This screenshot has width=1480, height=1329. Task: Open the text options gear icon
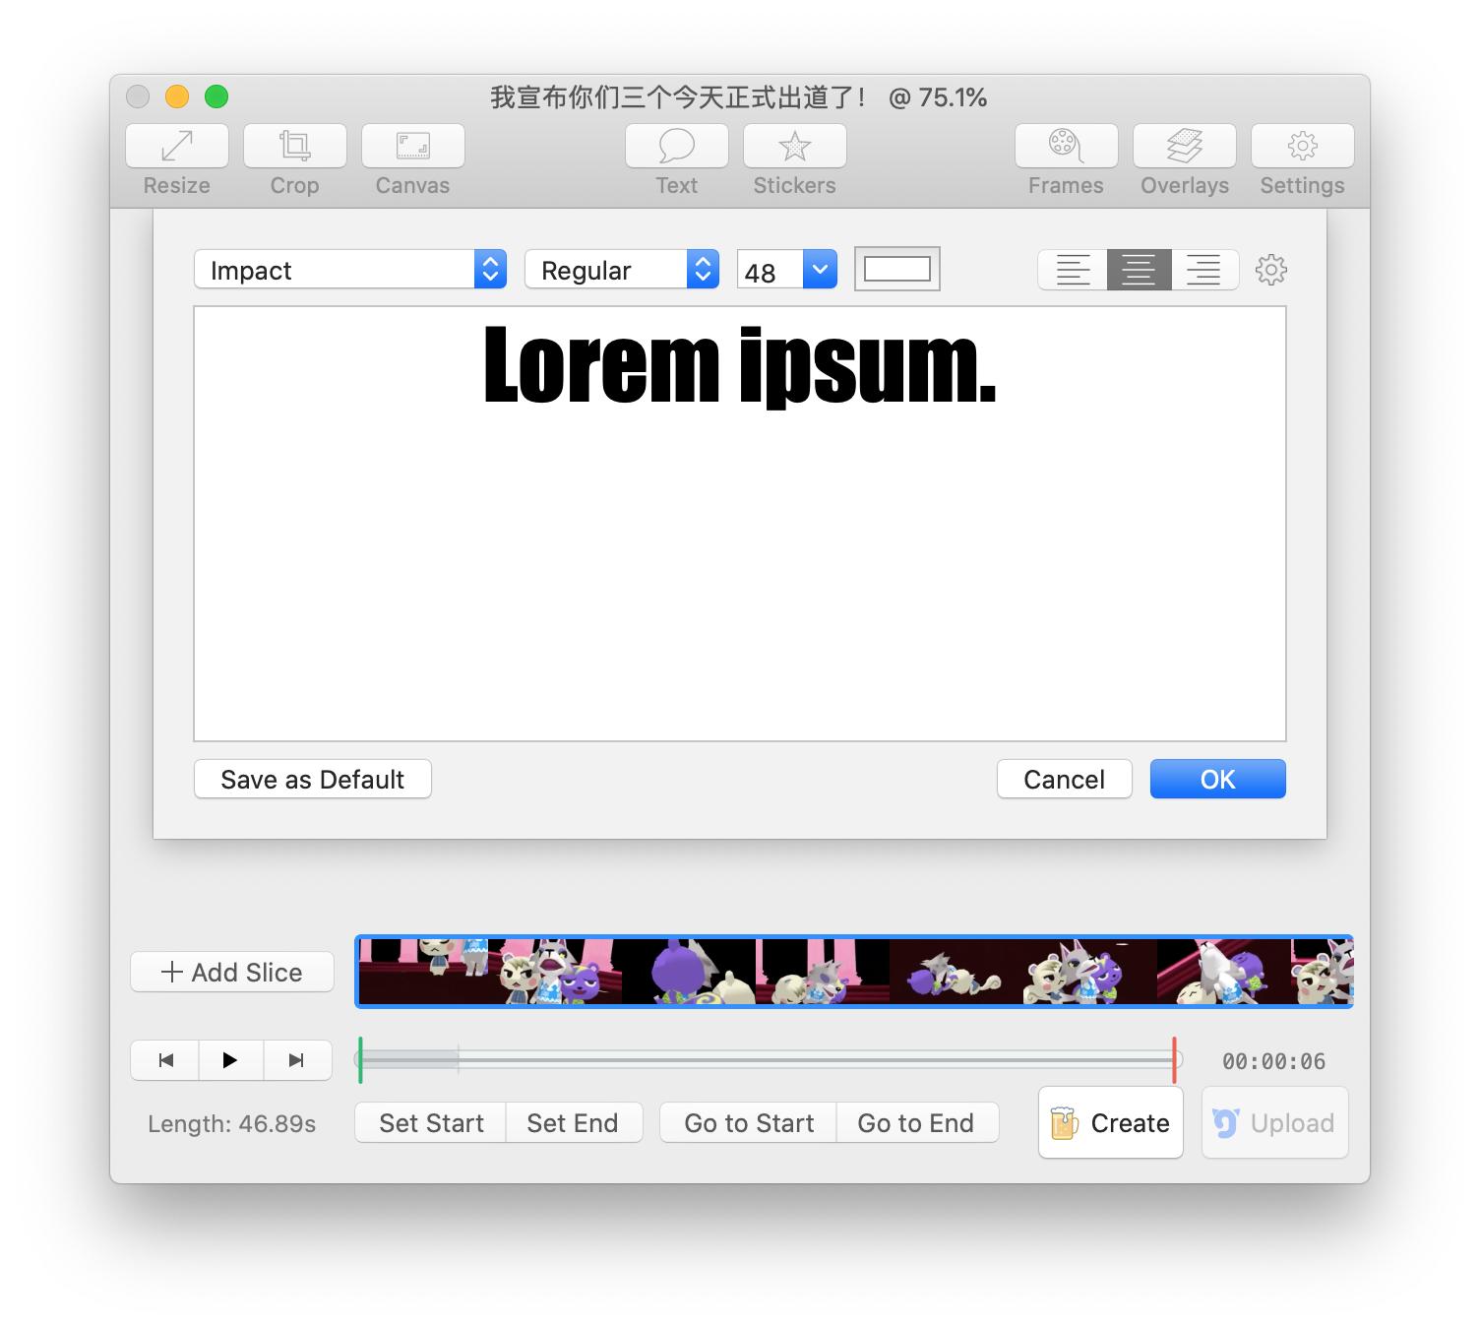pos(1272,270)
